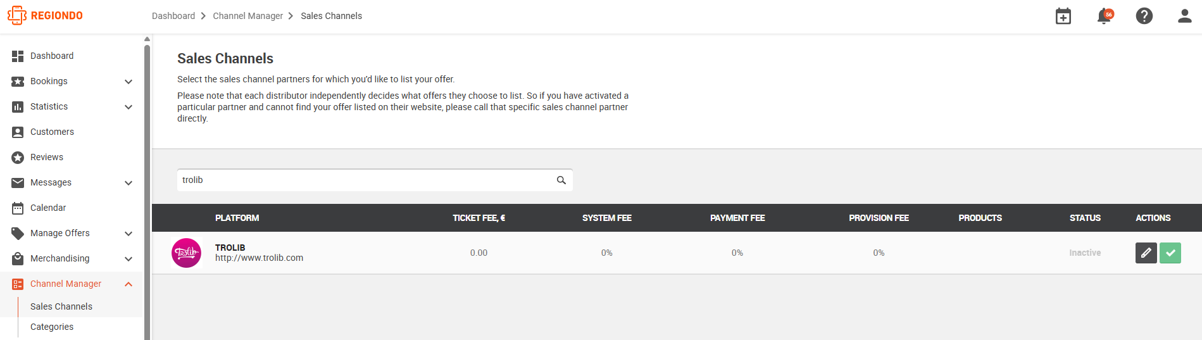Click Dashboard breadcrumb link
The image size is (1202, 340).
(x=173, y=16)
